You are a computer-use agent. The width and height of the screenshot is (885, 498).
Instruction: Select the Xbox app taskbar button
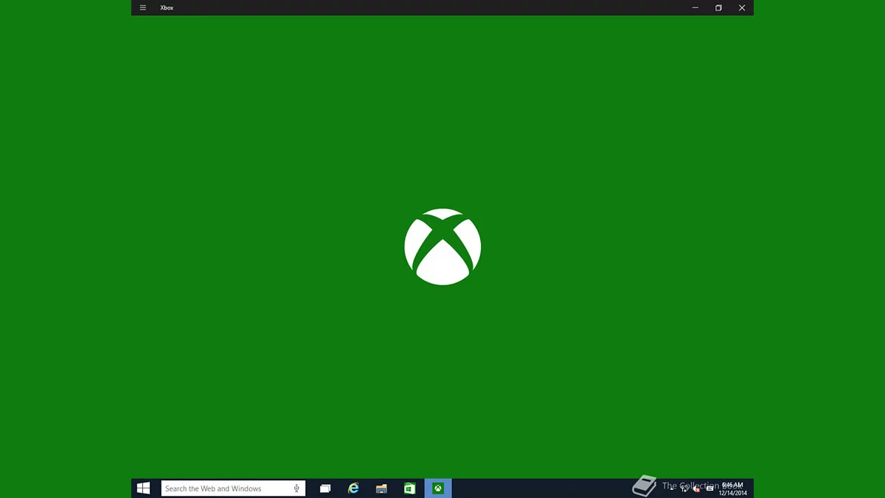[x=438, y=488]
